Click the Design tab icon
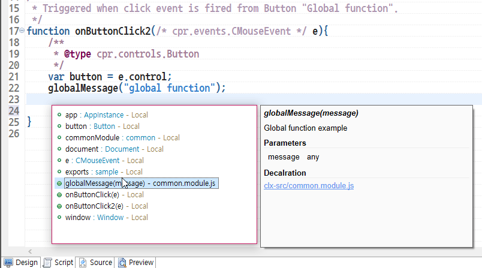482x268 pixels. pyautogui.click(x=8, y=263)
